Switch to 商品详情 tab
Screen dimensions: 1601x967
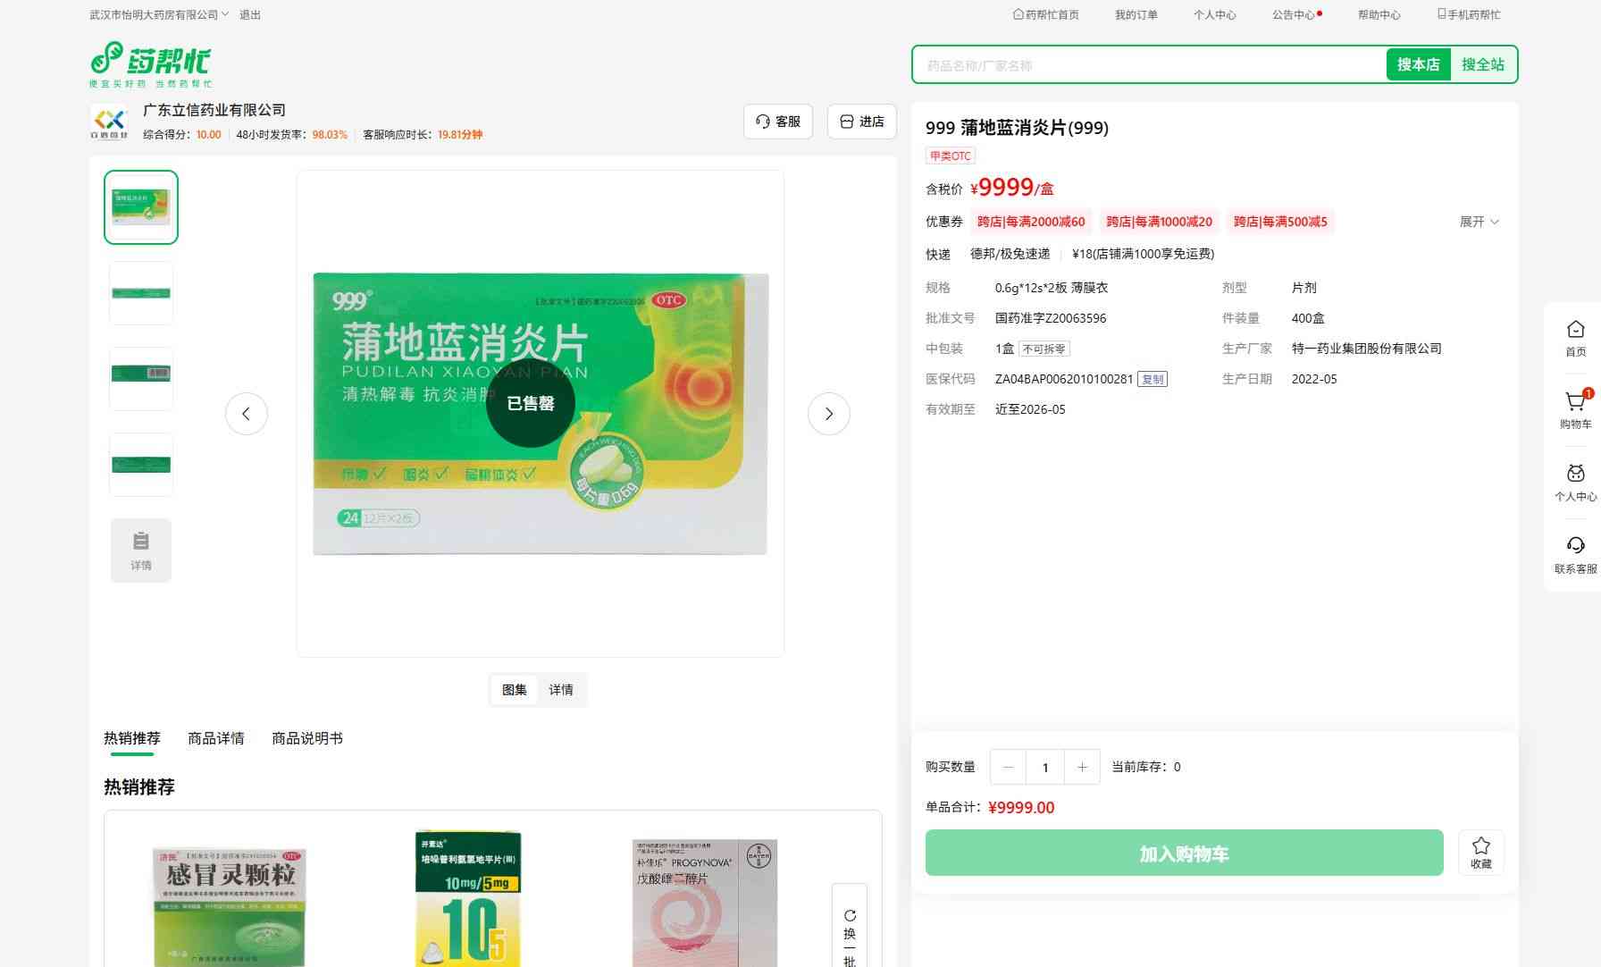(x=215, y=738)
